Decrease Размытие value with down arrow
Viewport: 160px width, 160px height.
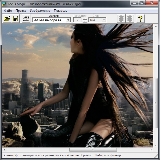[85, 21]
